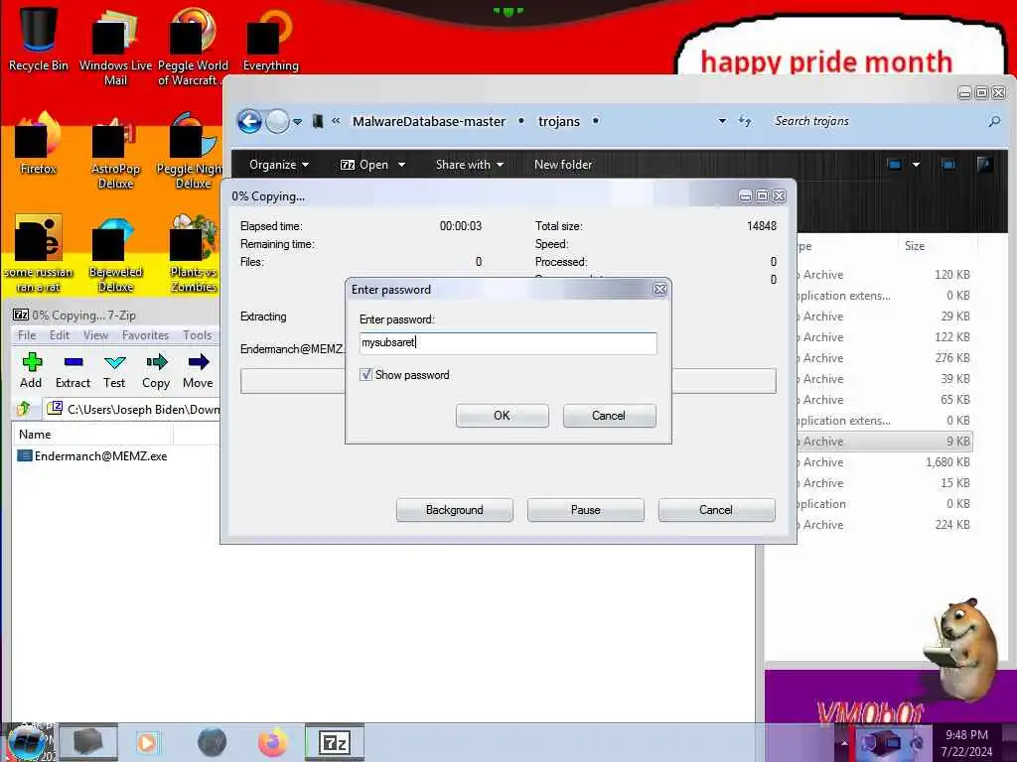
Task: Open the File menu in 7-Zip
Action: pos(27,335)
